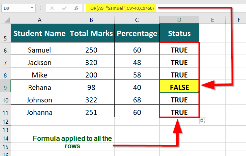
Task: Click the Status header cell
Action: click(x=179, y=33)
